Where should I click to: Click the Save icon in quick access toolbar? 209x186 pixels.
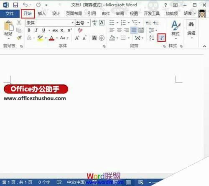(x=15, y=5)
